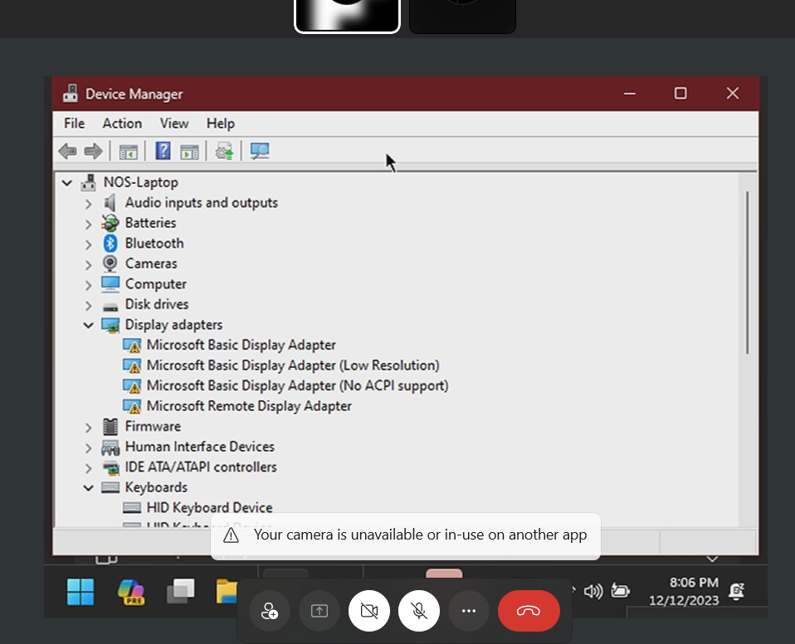The height and width of the screenshot is (644, 795).
Task: Unmute the microphone
Action: click(x=419, y=611)
